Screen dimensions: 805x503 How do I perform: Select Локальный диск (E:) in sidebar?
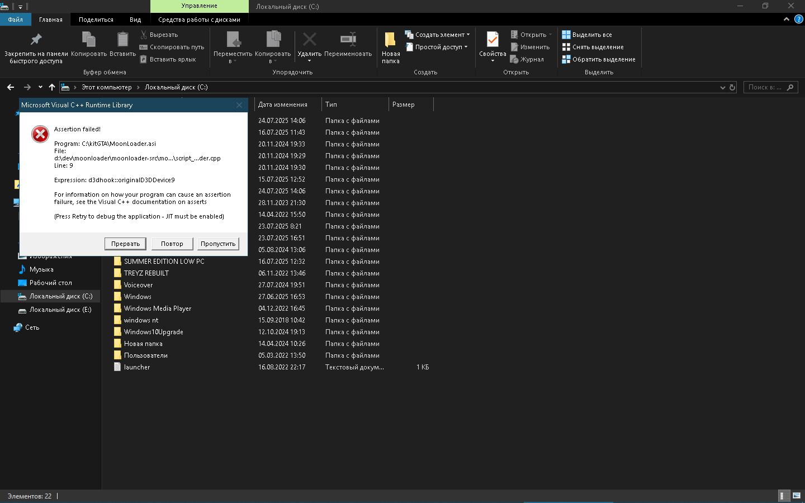coord(55,310)
